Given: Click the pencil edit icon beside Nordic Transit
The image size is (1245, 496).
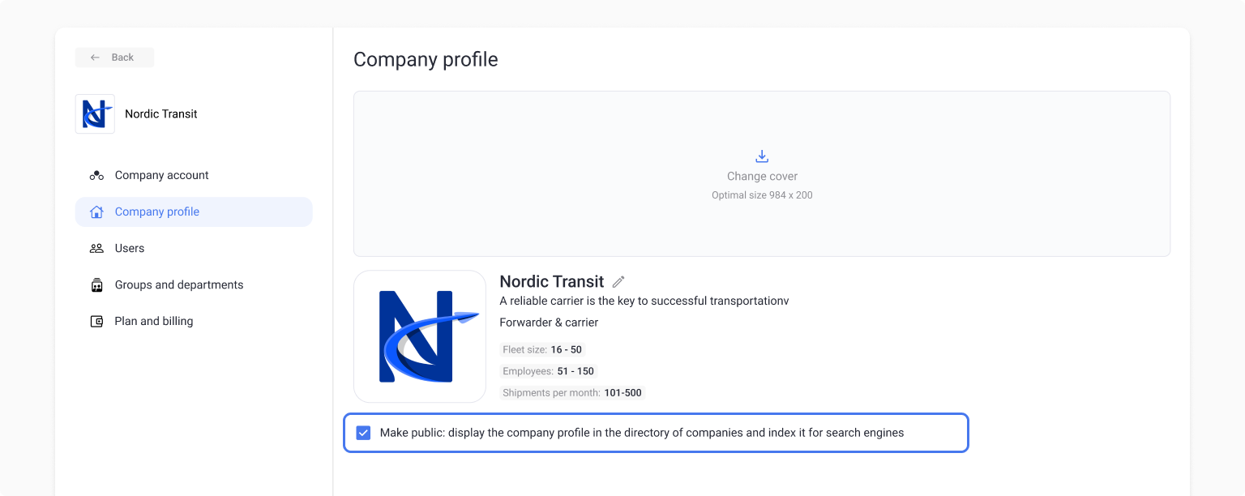Looking at the screenshot, I should coord(618,282).
